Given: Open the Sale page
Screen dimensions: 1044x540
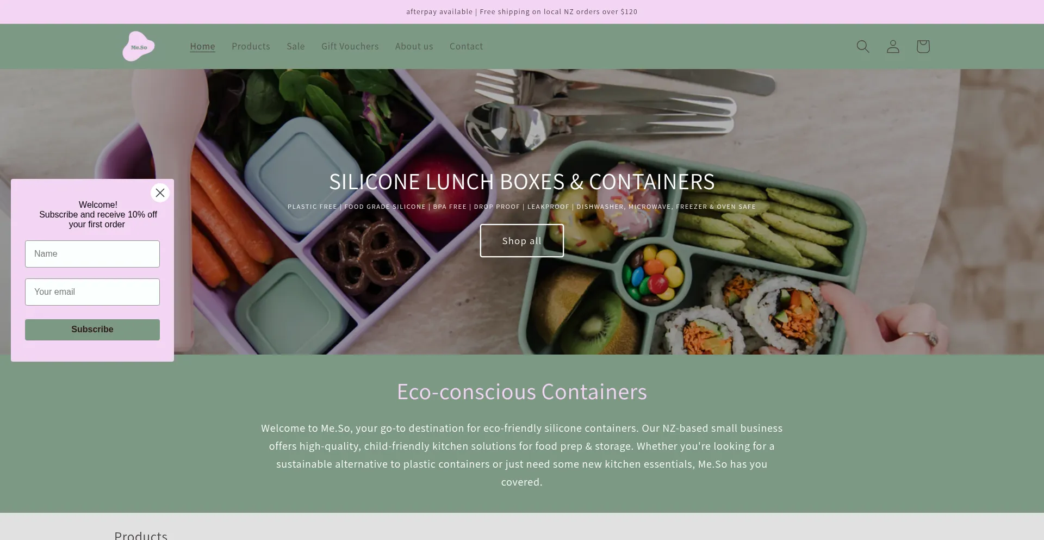Looking at the screenshot, I should [x=296, y=46].
